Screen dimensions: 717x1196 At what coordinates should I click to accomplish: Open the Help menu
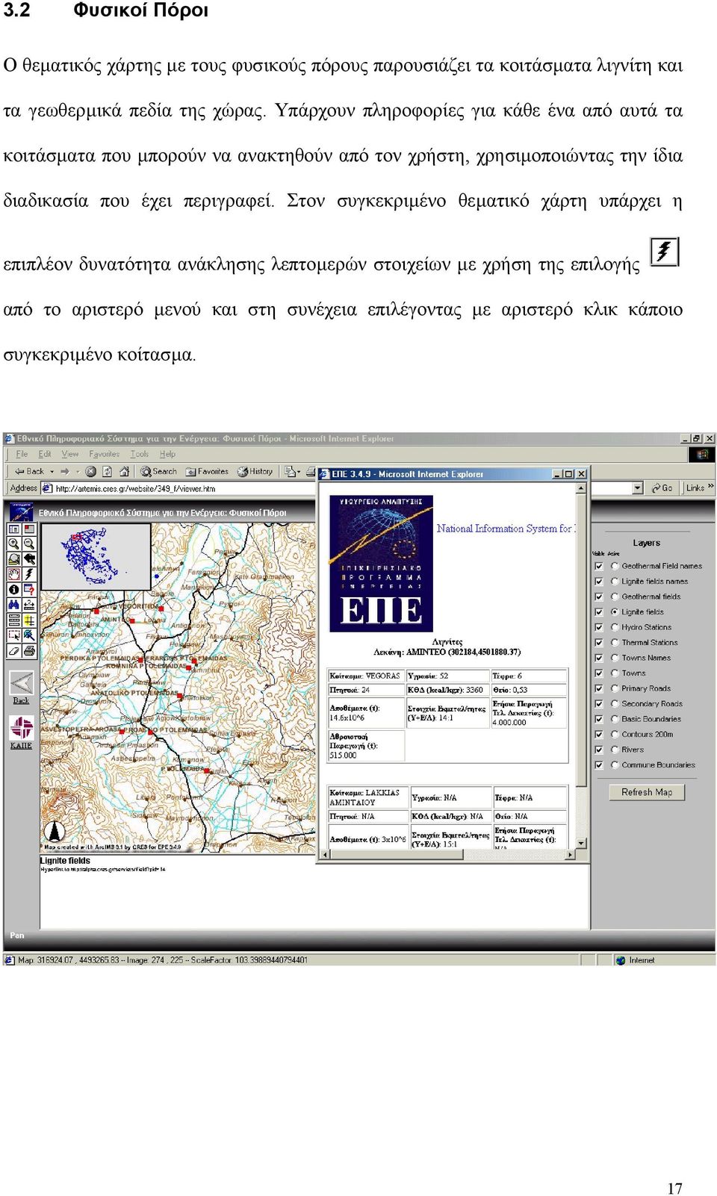(x=167, y=454)
